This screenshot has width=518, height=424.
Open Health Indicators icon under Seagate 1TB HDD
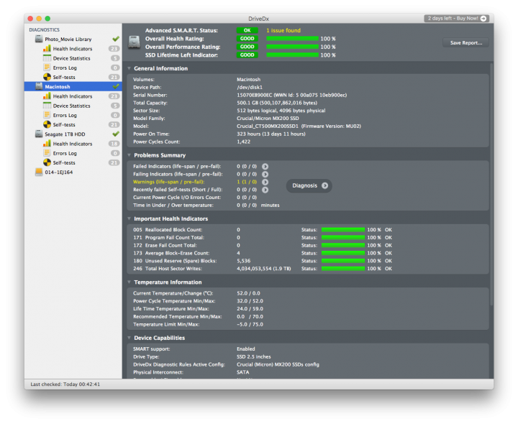click(x=47, y=144)
